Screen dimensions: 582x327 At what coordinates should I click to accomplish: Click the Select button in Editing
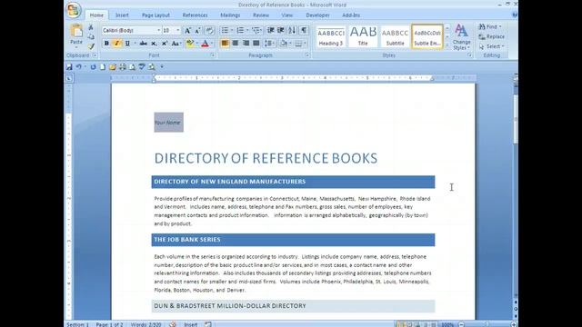491,46
